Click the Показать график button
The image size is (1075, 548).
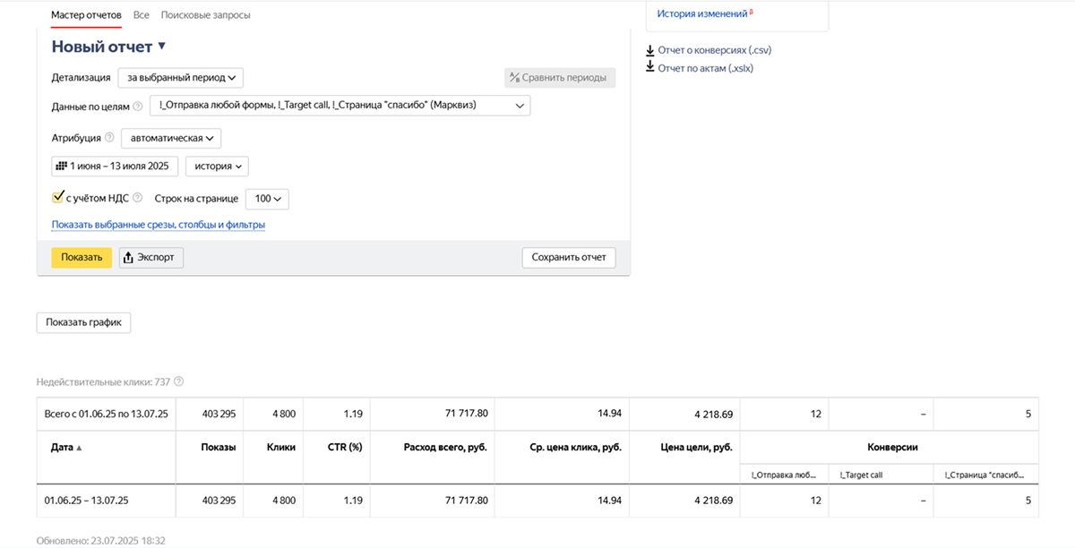pyautogui.click(x=83, y=322)
